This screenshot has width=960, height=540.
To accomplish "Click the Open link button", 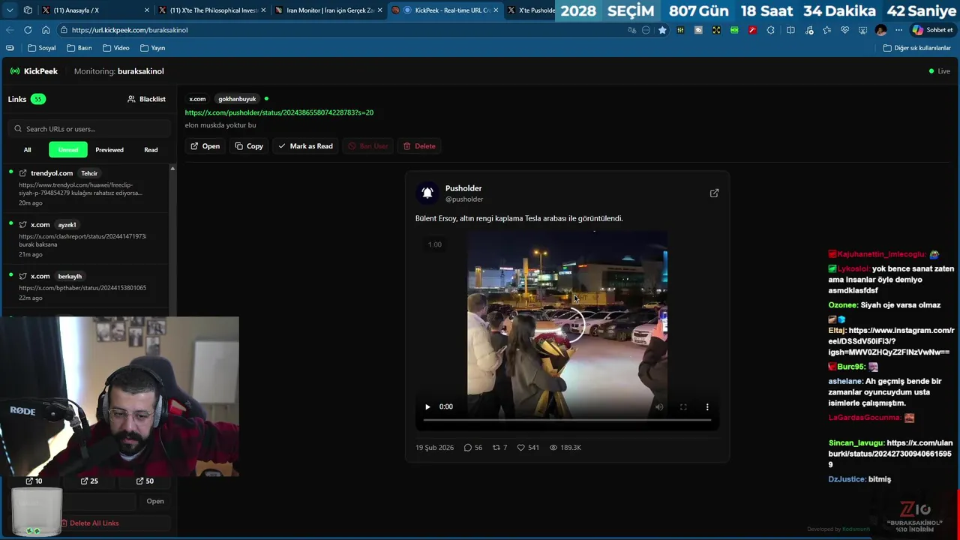I will click(x=205, y=146).
